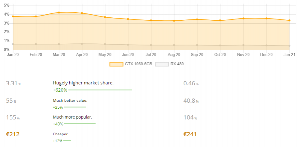Select the gray RX 480 Apr 20 point
Screen dimensions: 299x147
click(82, 44)
